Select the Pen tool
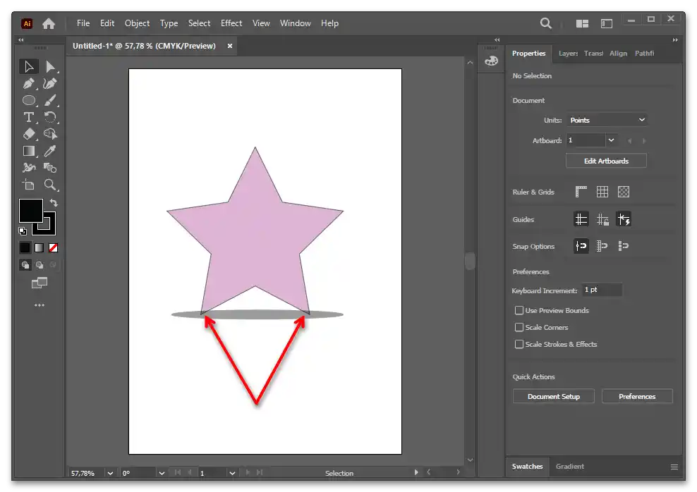Viewport: 697px width, 492px height. [29, 84]
